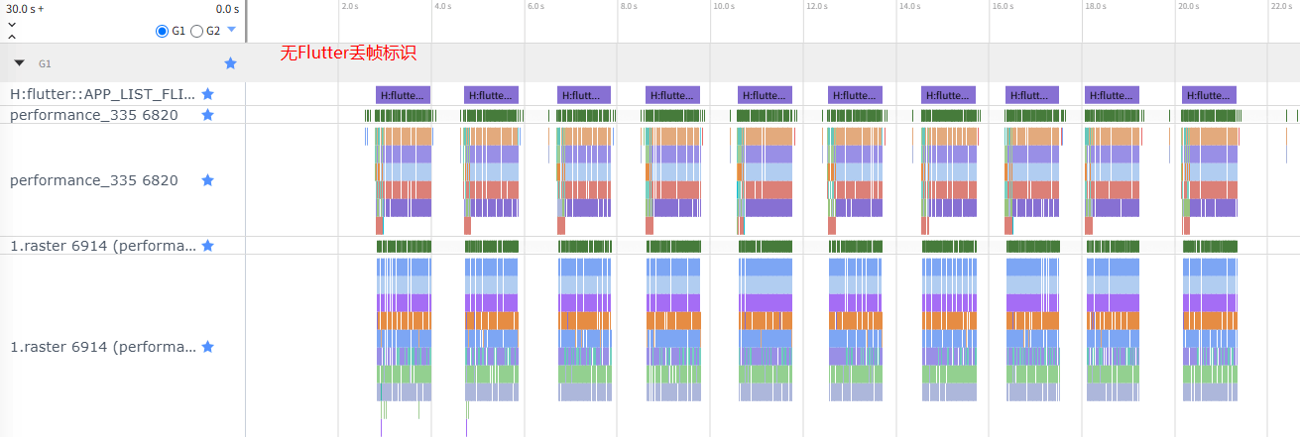The image size is (1300, 437).
Task: Select the seventh purple H:flutte... slice
Action: (x=948, y=94)
